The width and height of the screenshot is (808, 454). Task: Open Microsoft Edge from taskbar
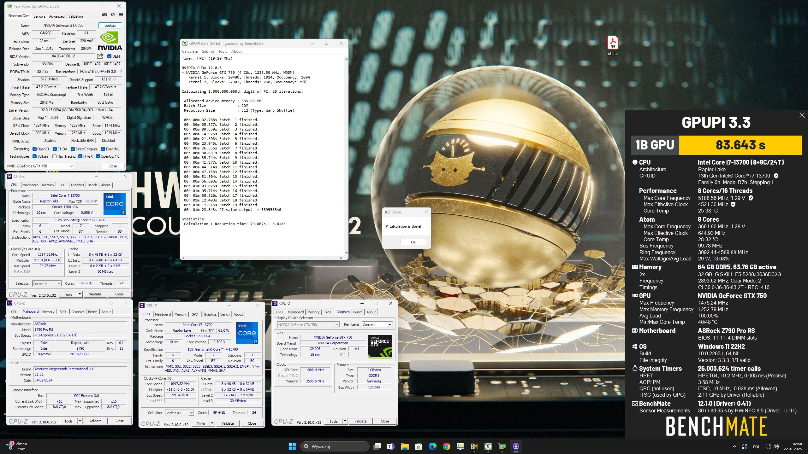point(432,446)
